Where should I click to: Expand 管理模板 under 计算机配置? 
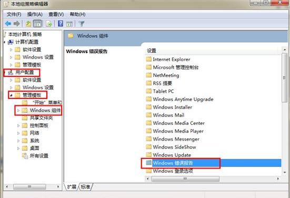tap(11, 65)
